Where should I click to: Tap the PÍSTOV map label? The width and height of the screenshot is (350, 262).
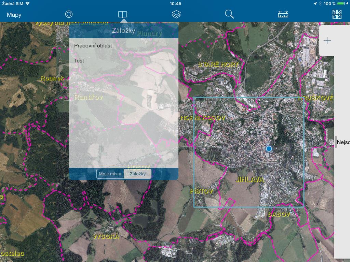201,191
